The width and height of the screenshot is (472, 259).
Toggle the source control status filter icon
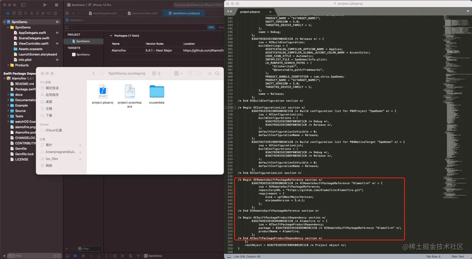point(59,256)
